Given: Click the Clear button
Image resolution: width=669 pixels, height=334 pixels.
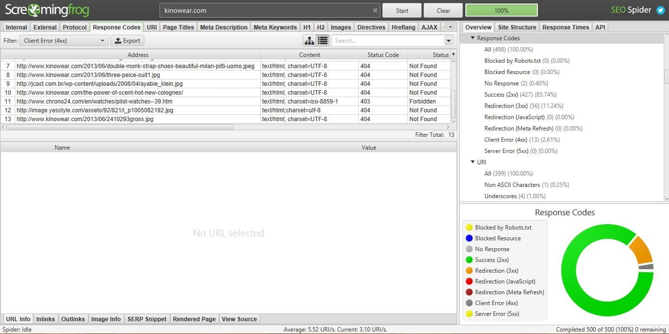Looking at the screenshot, I should [443, 10].
